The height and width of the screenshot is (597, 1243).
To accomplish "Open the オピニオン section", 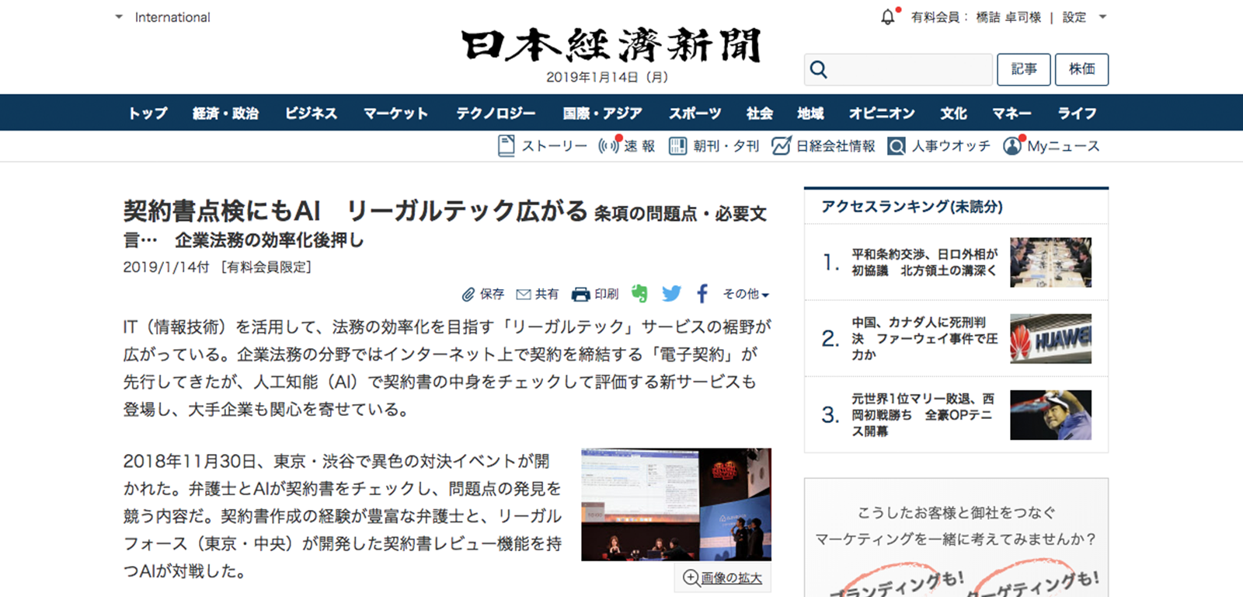I will tap(882, 113).
